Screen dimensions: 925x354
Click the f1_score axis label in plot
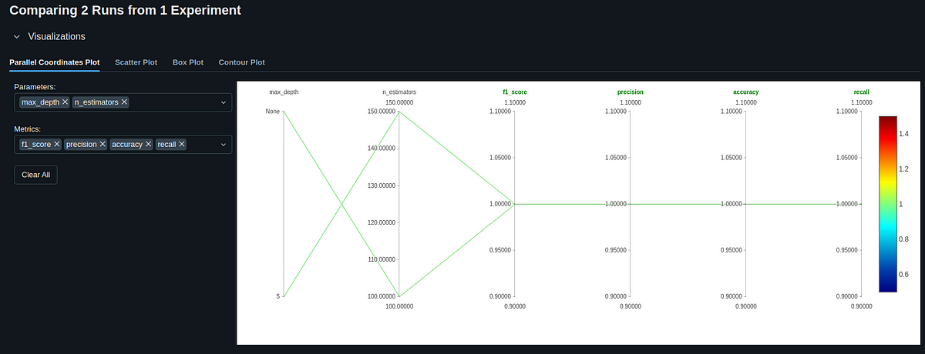click(515, 92)
